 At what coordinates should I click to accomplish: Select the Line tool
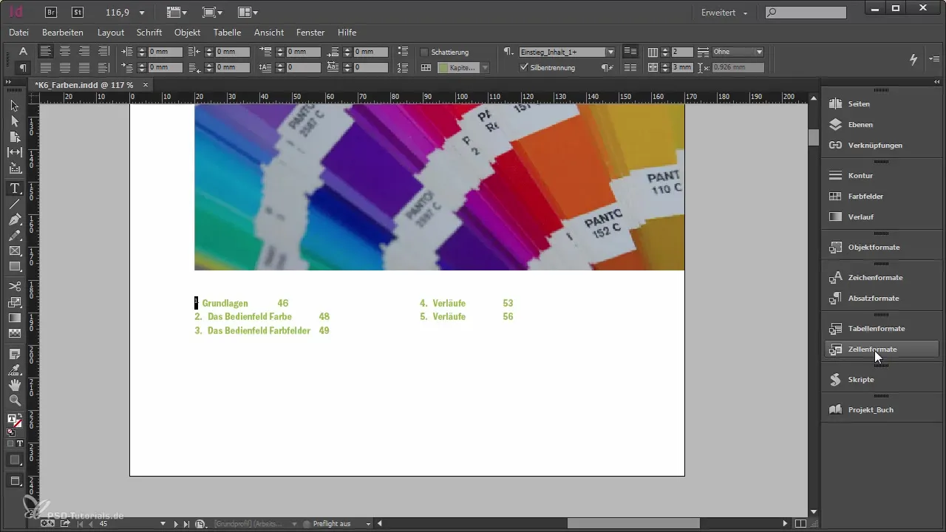tap(14, 204)
